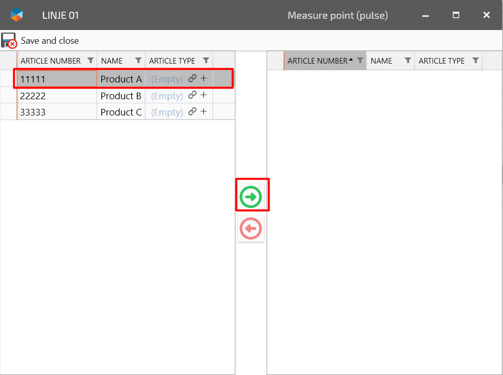Open Name column filter in right table

pos(408,61)
